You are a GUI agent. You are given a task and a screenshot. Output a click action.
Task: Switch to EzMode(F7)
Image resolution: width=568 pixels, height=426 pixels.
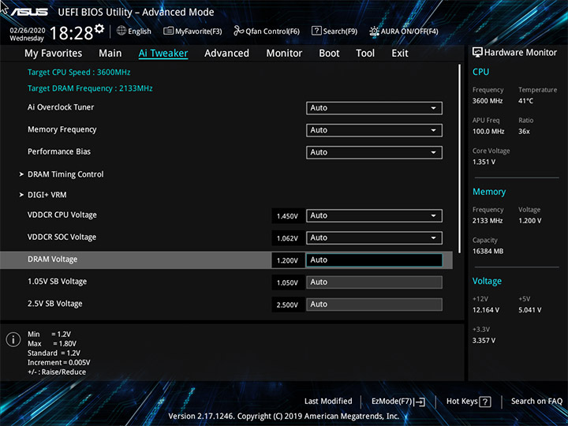click(x=398, y=402)
